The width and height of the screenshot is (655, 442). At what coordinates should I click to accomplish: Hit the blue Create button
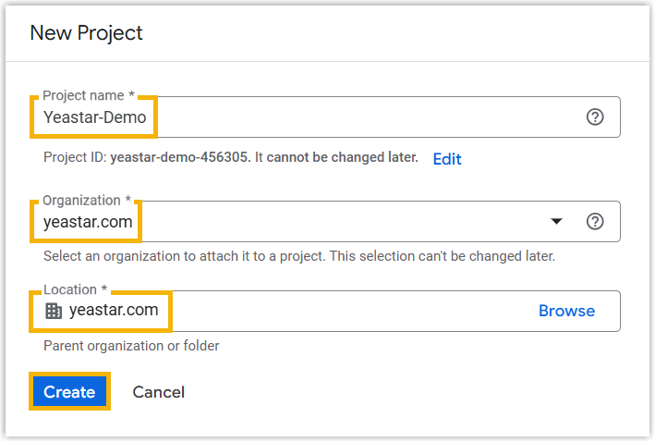pyautogui.click(x=69, y=392)
